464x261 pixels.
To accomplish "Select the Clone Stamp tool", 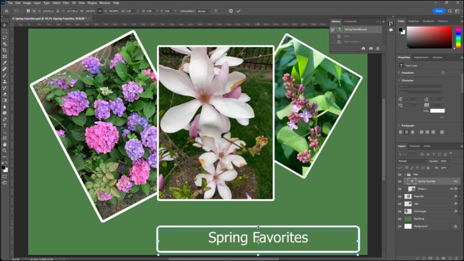I will (4, 82).
